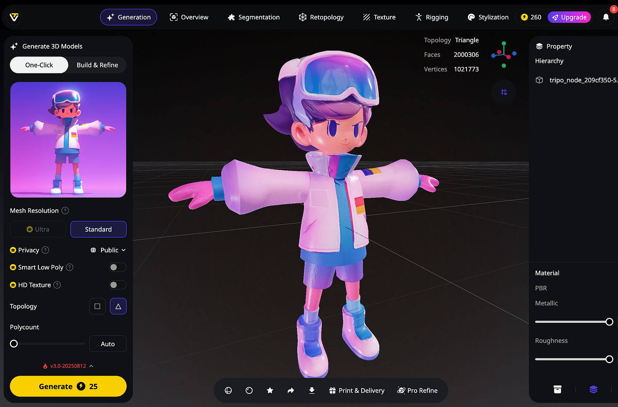Enable Smart Low Poly
The height and width of the screenshot is (407, 618).
(117, 267)
